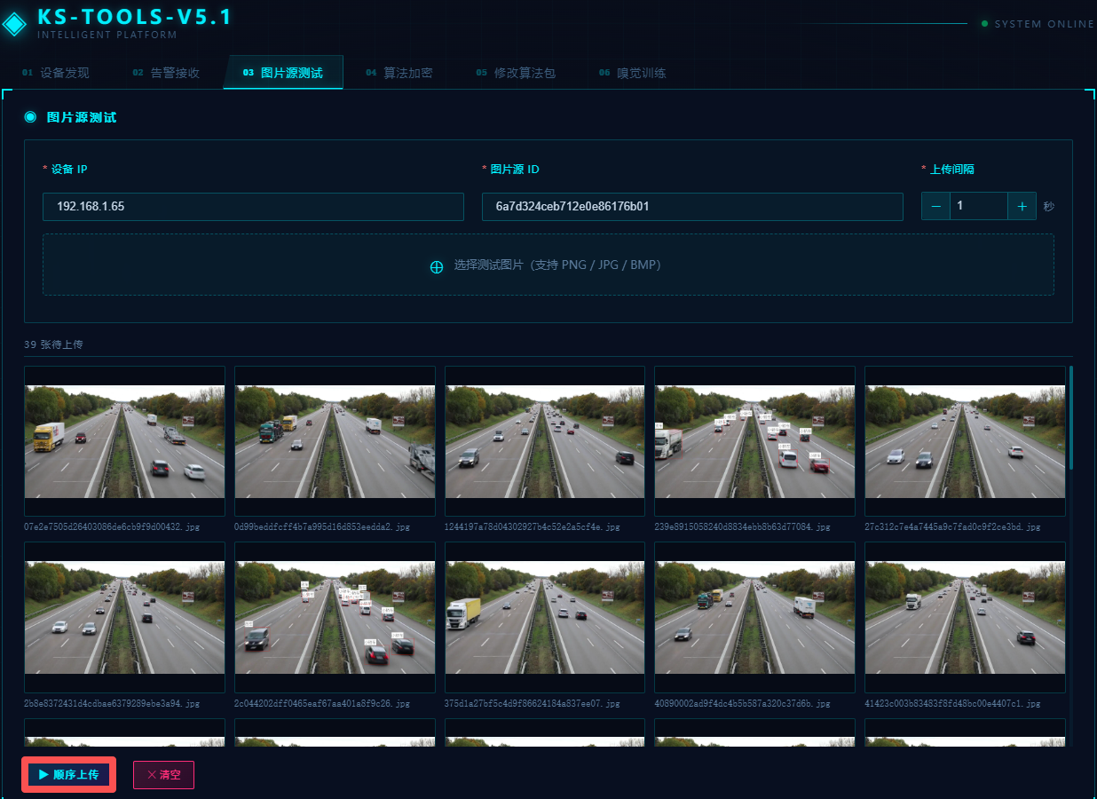Select thumbnail 239e8915058240d8834ebb8b63d77084.jpg
This screenshot has width=1097, height=799.
pyautogui.click(x=755, y=441)
